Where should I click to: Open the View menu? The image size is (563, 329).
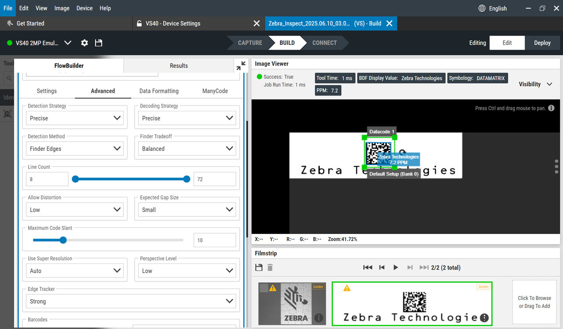point(41,8)
